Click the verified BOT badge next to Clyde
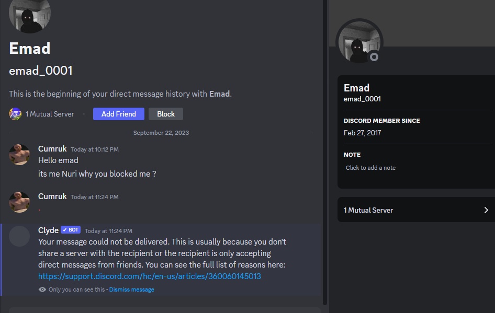The width and height of the screenshot is (495, 313). click(71, 229)
